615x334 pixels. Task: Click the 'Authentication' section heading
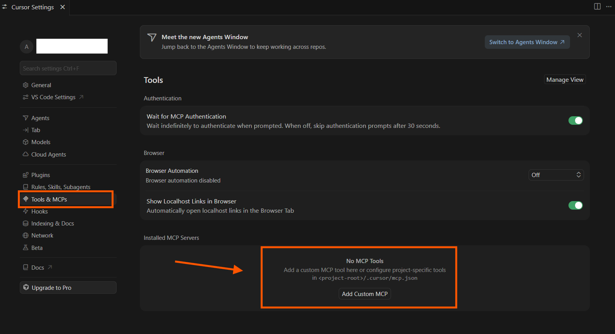tap(162, 98)
